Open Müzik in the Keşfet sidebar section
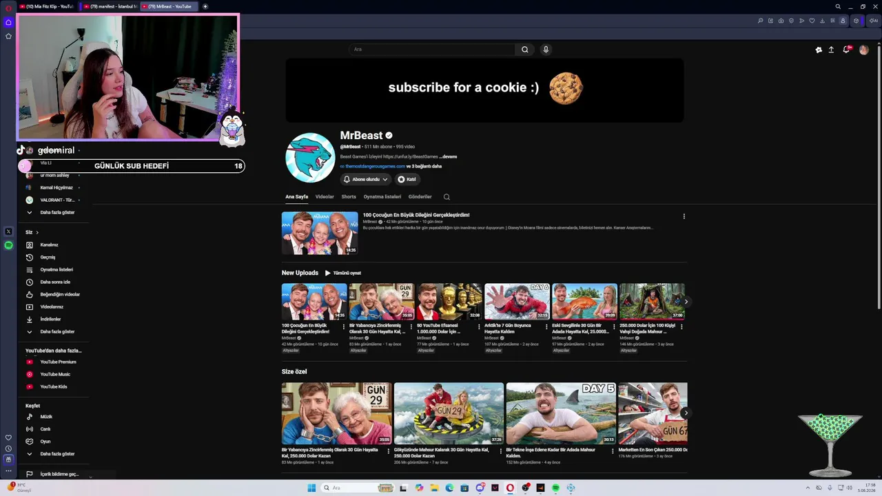Viewport: 882px width, 496px height. (x=46, y=417)
